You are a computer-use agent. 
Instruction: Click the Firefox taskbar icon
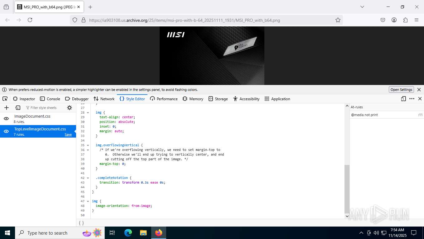tap(159, 233)
